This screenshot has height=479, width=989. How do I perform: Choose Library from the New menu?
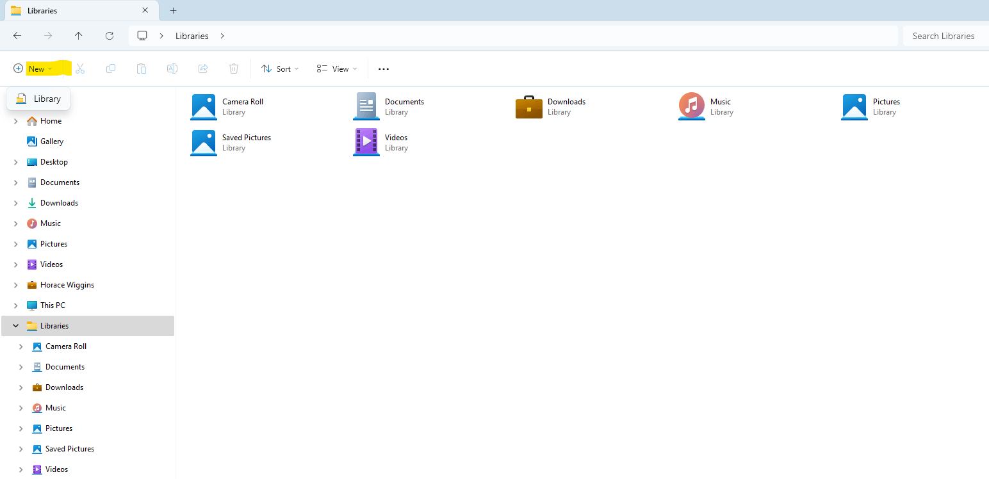[38, 99]
